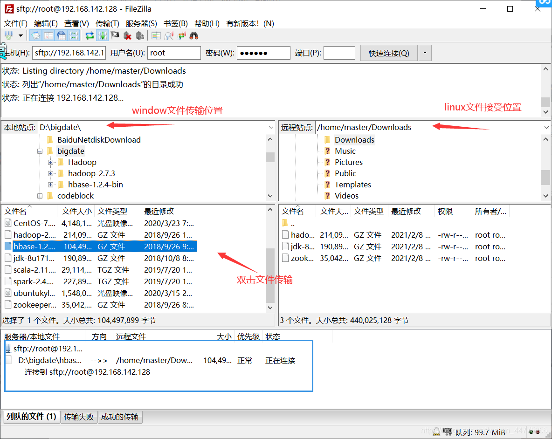Open directory listing filters dialog
552x439 pixels.
coord(156,35)
